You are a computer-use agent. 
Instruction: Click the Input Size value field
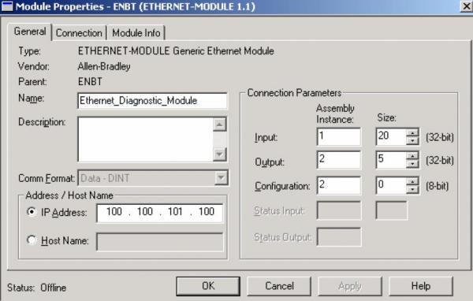tap(391, 136)
